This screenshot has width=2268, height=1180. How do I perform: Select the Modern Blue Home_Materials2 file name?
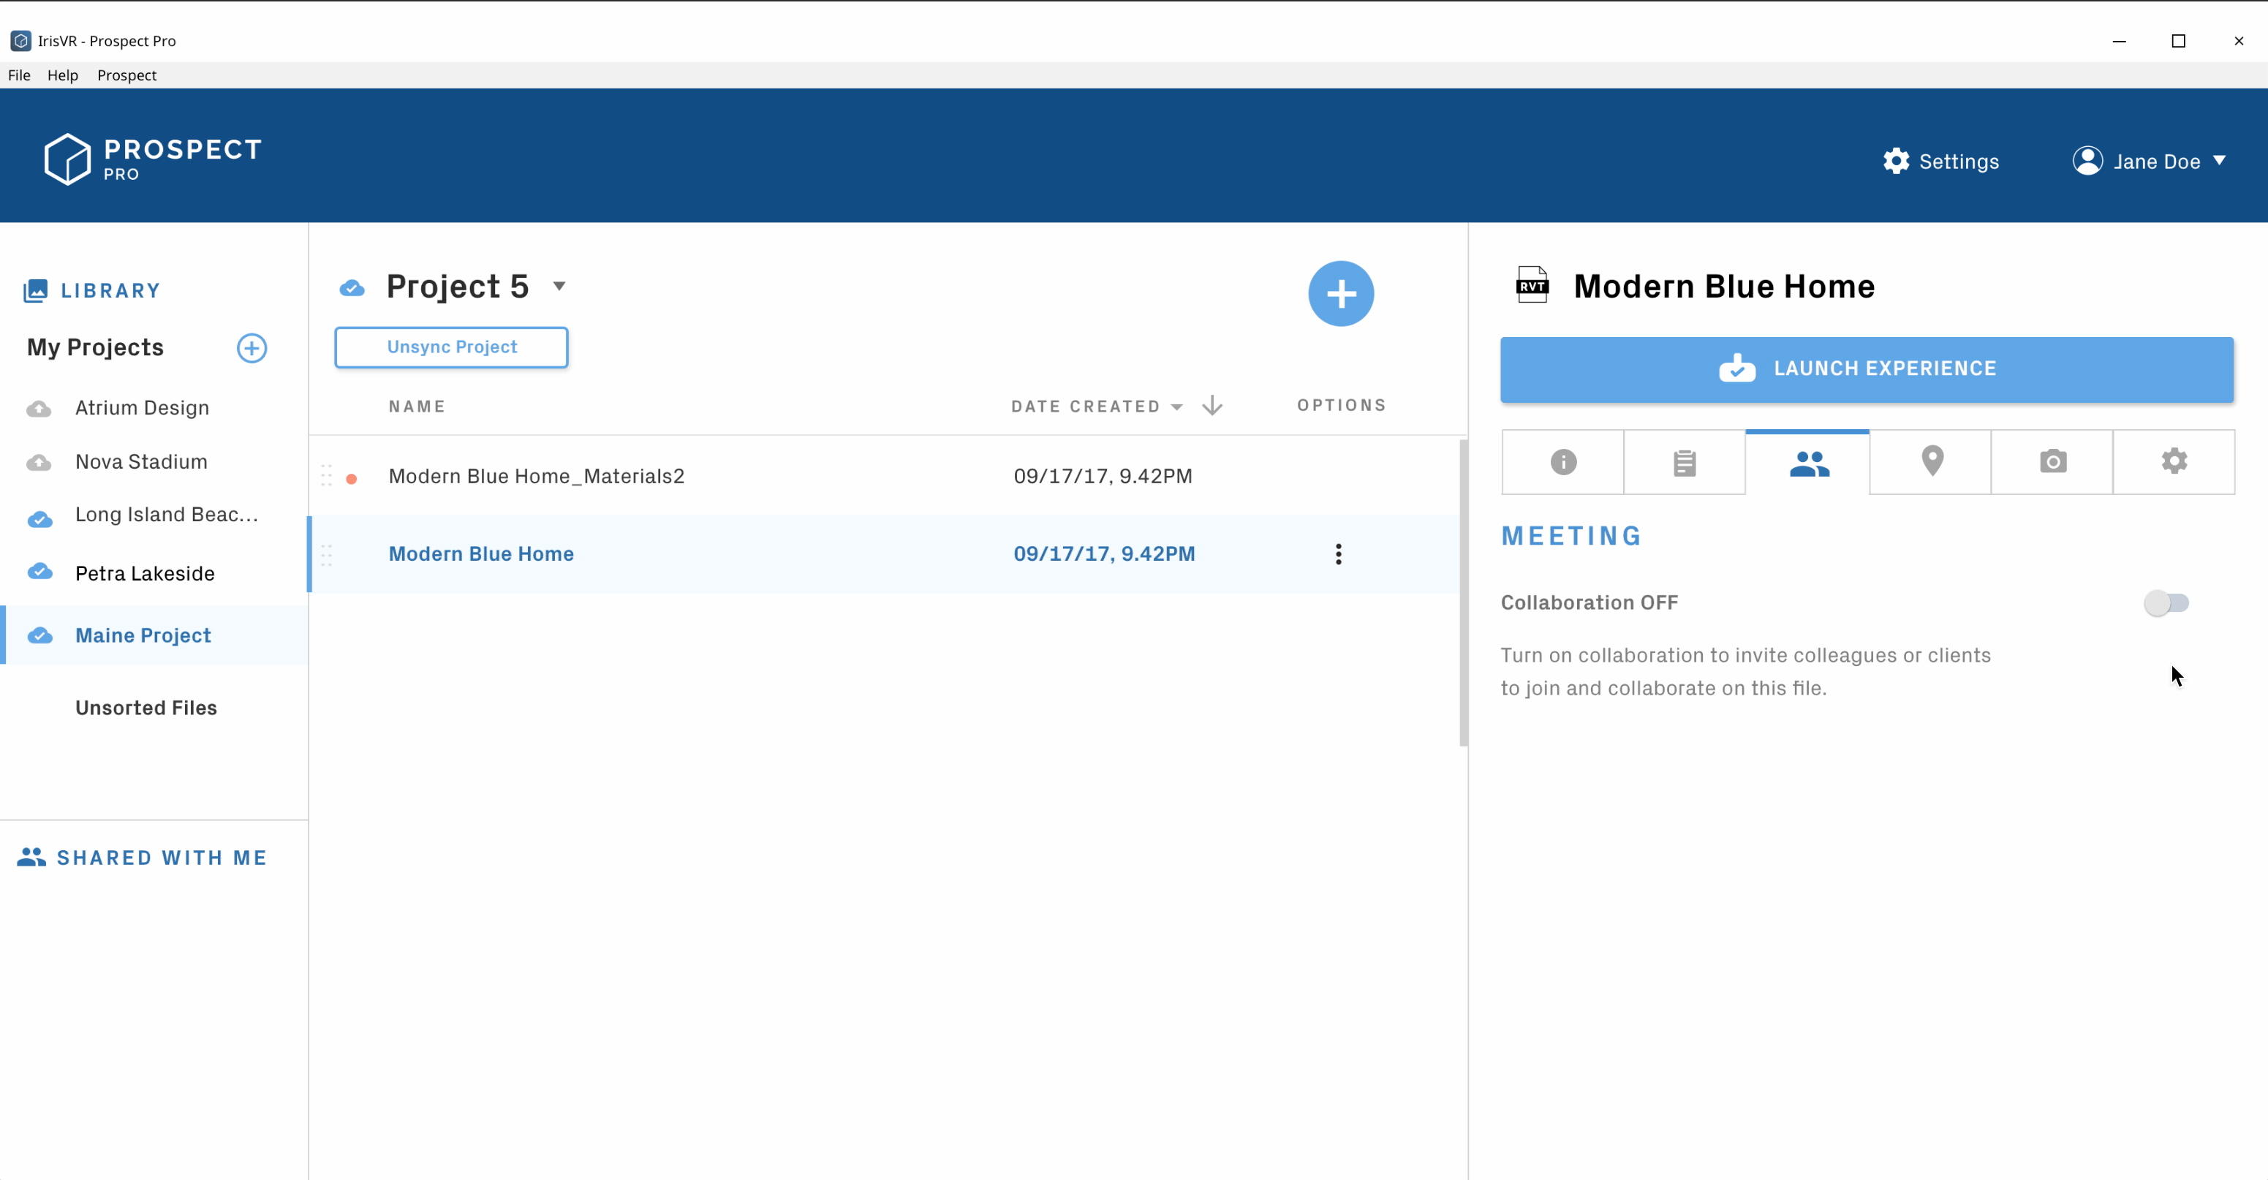(536, 477)
